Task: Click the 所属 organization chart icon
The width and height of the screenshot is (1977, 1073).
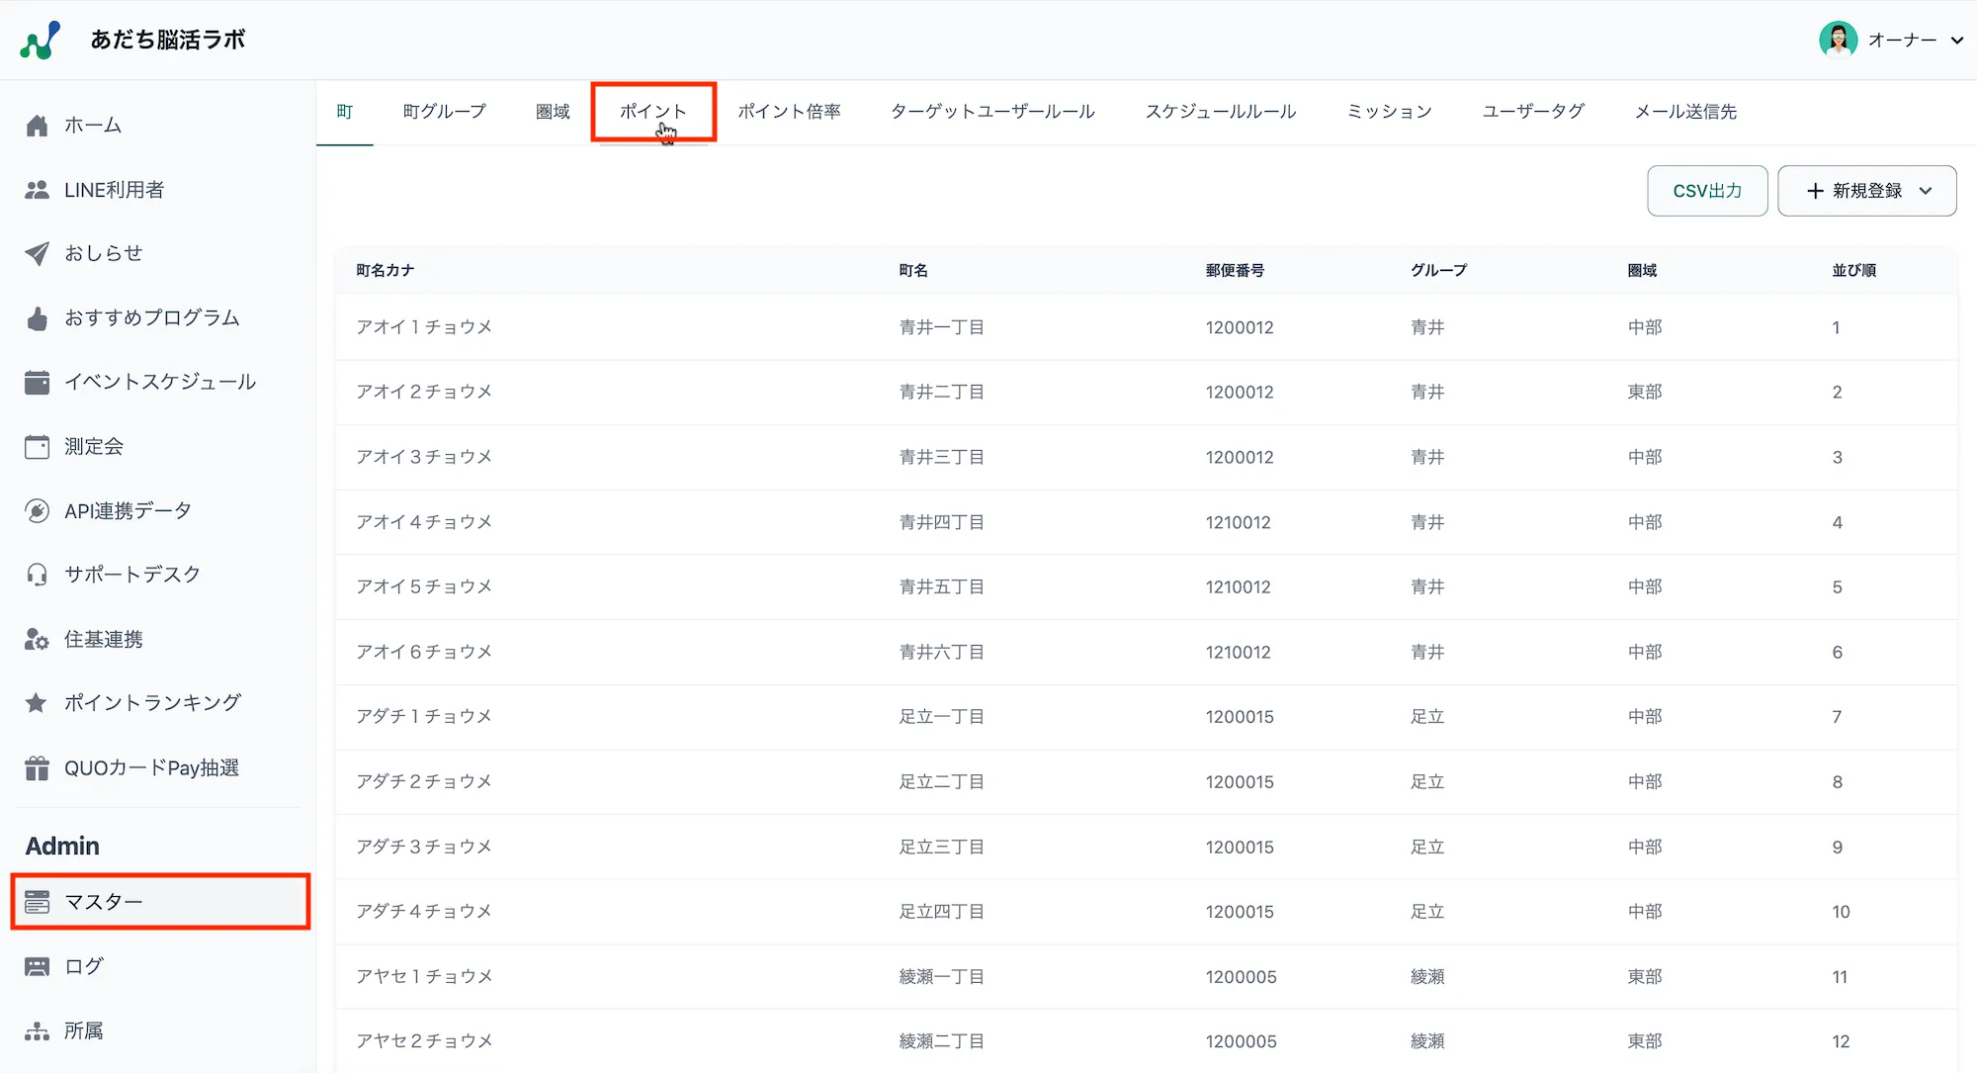Action: 37,1031
